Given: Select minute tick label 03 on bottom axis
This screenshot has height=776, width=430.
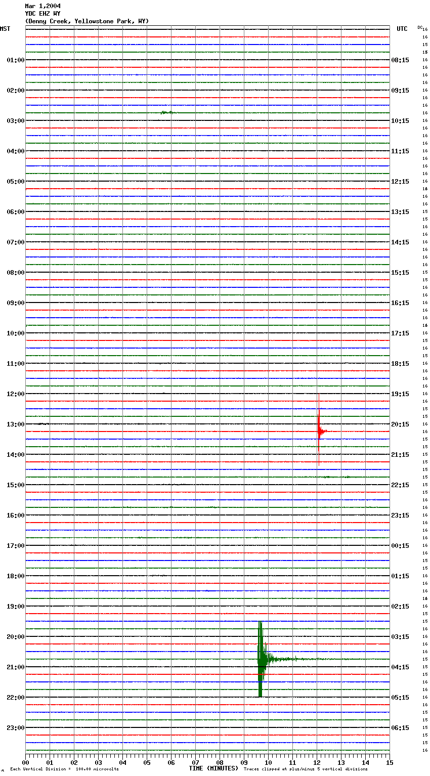Looking at the screenshot, I should [x=99, y=762].
